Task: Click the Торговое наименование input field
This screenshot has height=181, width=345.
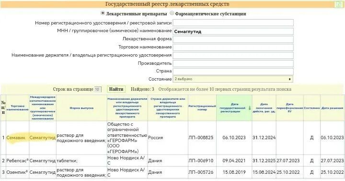Action: pyautogui.click(x=233, y=47)
